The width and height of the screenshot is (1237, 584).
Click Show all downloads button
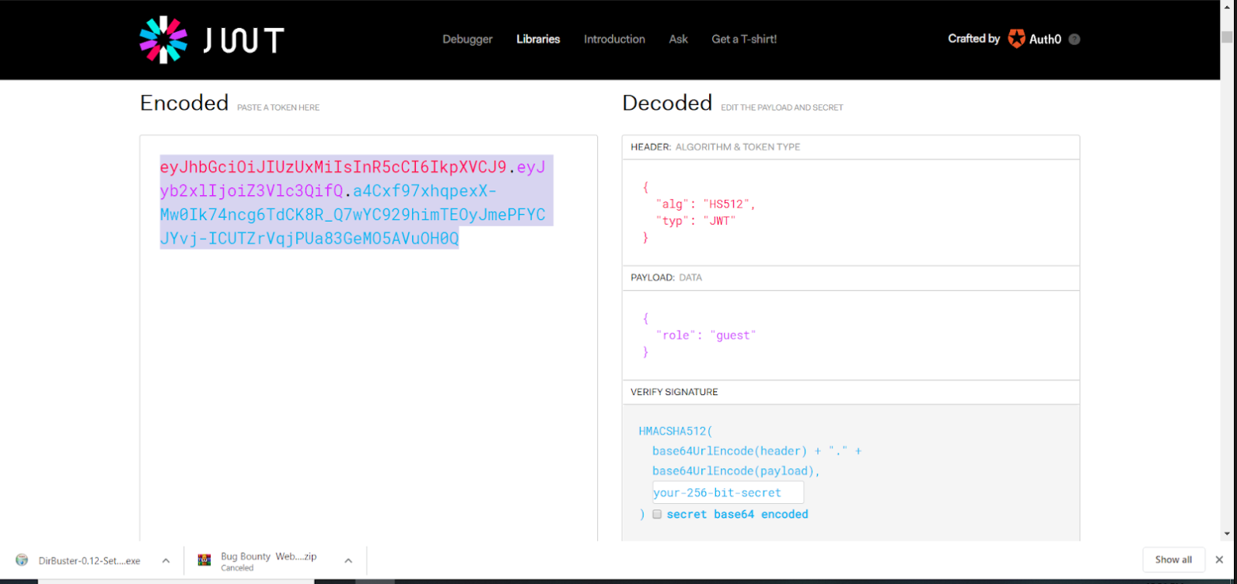[x=1173, y=560]
